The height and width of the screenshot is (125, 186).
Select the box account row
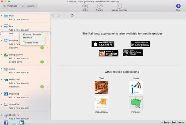[x=25, y=34]
